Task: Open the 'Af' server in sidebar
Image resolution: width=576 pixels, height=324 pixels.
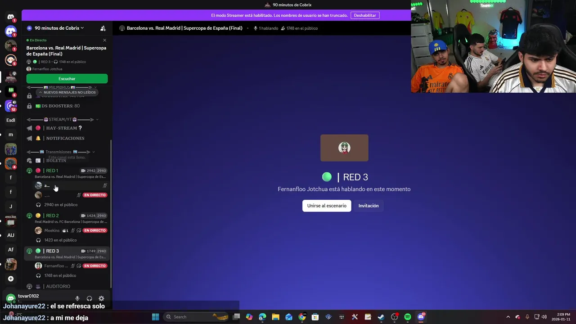Action: pos(11,249)
